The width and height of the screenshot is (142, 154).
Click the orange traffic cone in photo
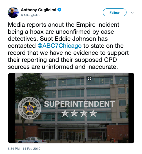(x=115, y=140)
